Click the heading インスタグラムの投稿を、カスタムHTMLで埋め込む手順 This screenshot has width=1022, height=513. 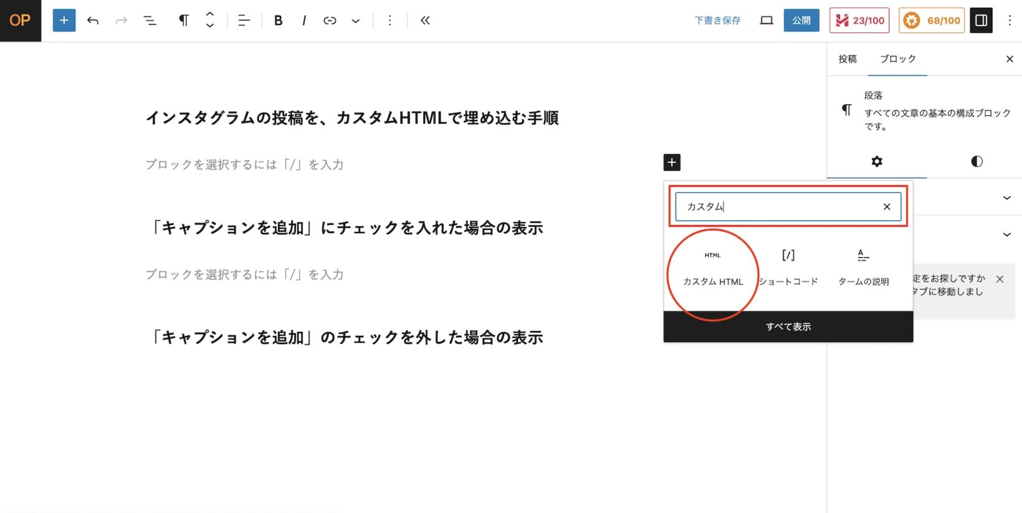pyautogui.click(x=352, y=118)
